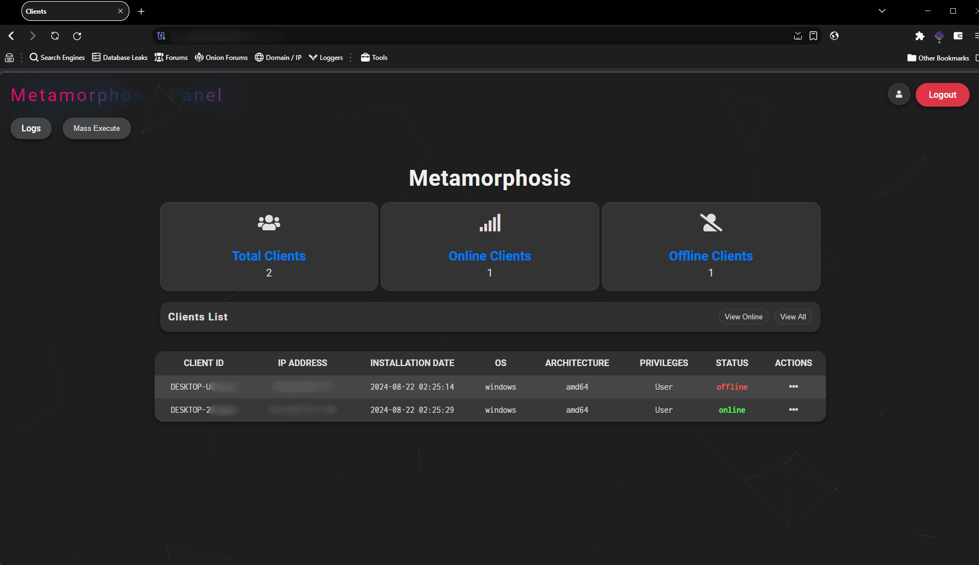Click the bookmark page icon in address bar
This screenshot has width=979, height=565.
(x=813, y=36)
